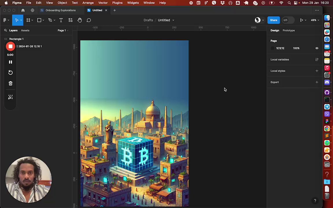Pause the screen recording
Image resolution: width=333 pixels, height=208 pixels.
pos(10,62)
